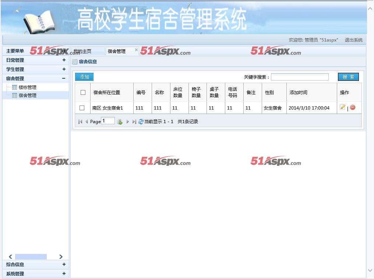This screenshot has width=374, height=279.
Task: Click the 退出系统 logout link
Action: (353, 40)
